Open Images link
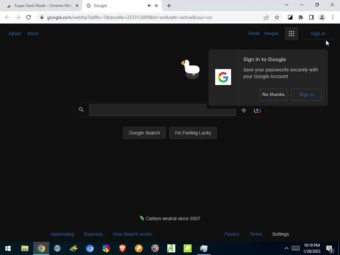Viewport: 340px width, 255px height. tap(271, 34)
